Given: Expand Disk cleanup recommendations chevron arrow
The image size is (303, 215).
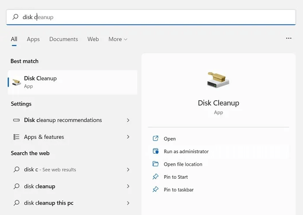Looking at the screenshot, I should (x=128, y=120).
